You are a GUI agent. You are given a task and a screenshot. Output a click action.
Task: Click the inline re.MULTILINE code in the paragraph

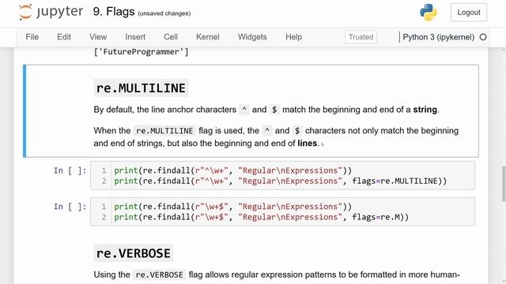[x=164, y=131]
